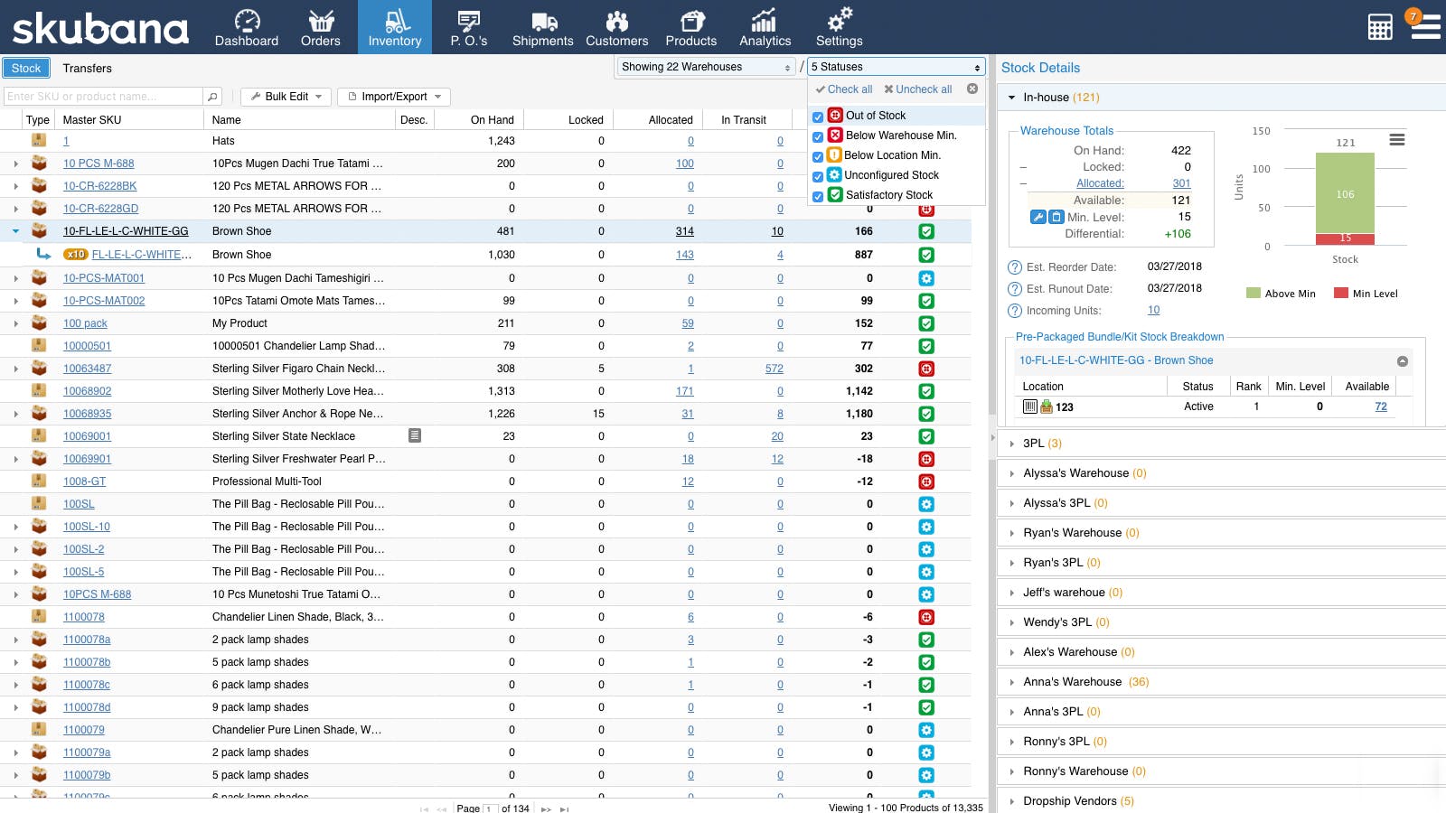
Task: Click the search magnifier icon
Action: (212, 97)
